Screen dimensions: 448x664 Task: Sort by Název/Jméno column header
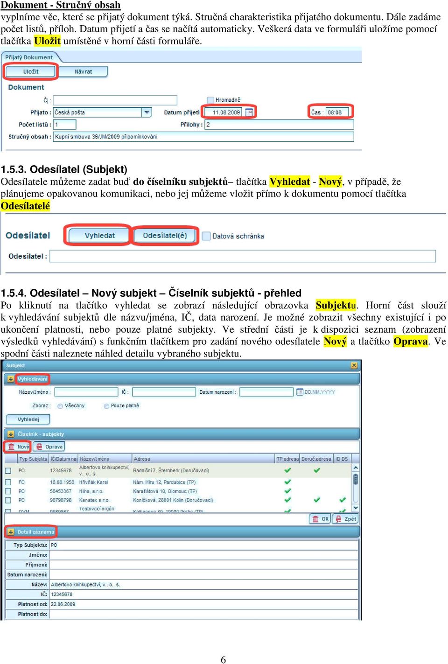tap(105, 459)
